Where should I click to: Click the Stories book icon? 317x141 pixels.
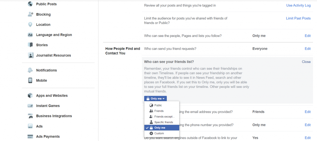(x=30, y=45)
